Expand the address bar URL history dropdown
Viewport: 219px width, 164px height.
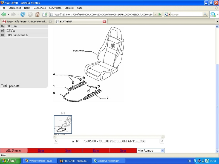155,14
